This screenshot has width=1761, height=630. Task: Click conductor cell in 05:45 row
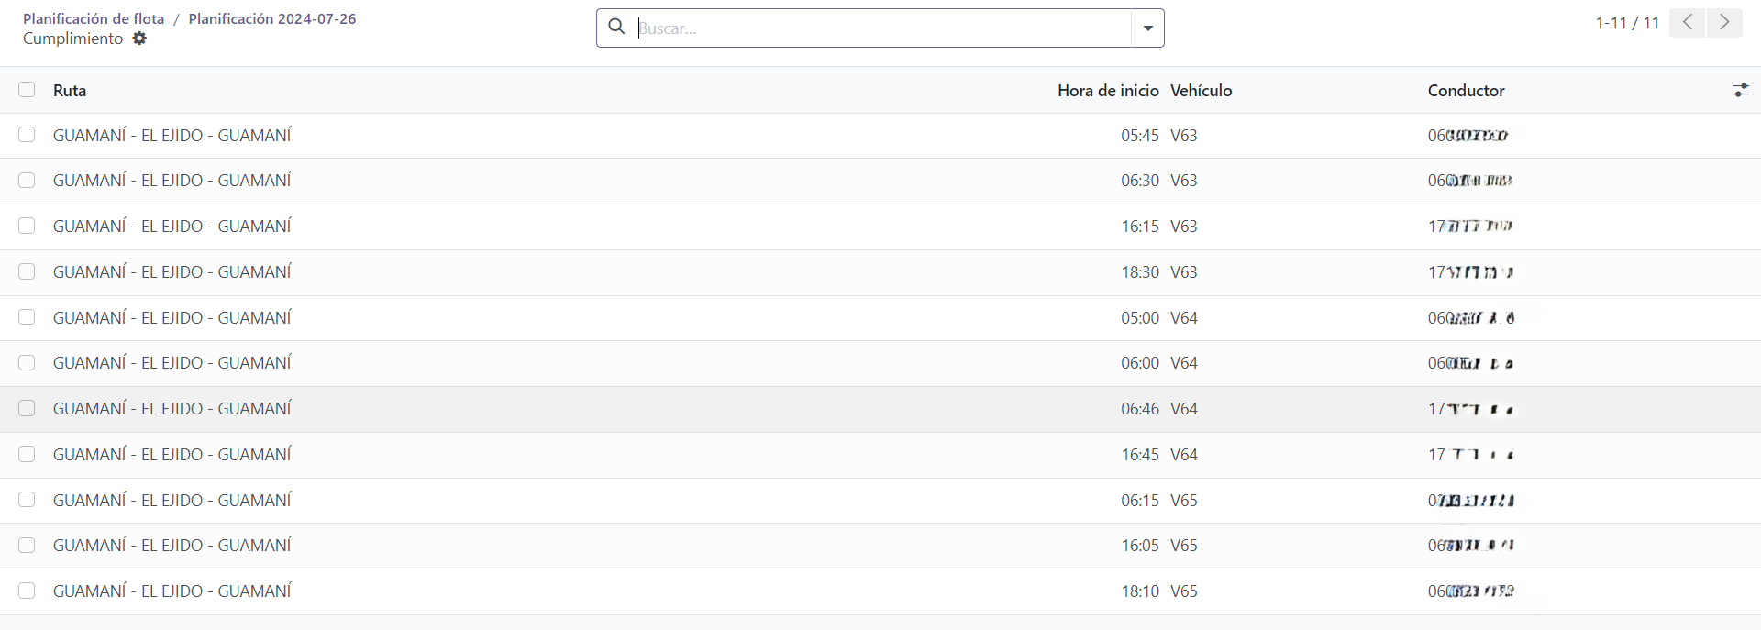click(x=1467, y=135)
